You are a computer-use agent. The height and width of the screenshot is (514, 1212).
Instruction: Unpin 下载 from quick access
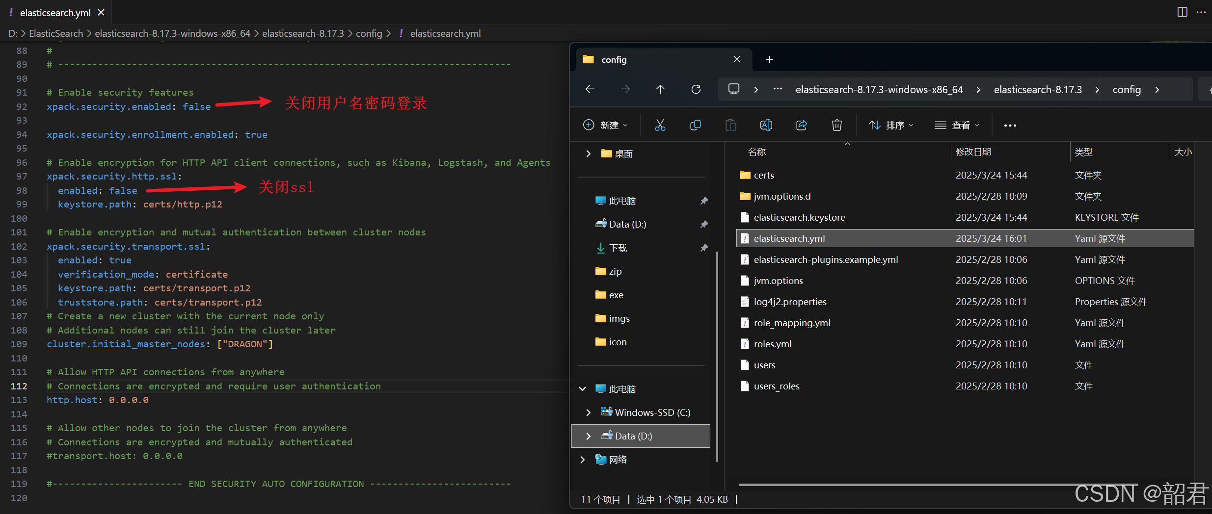pyautogui.click(x=704, y=248)
